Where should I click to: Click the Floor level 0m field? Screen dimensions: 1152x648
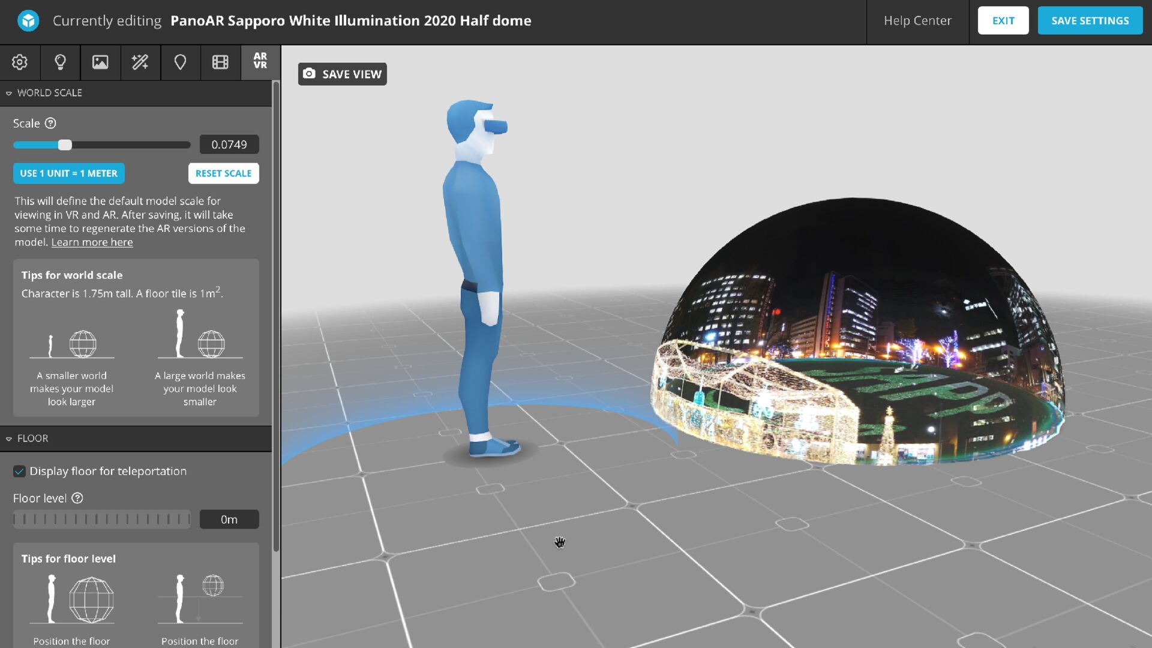[x=229, y=519]
